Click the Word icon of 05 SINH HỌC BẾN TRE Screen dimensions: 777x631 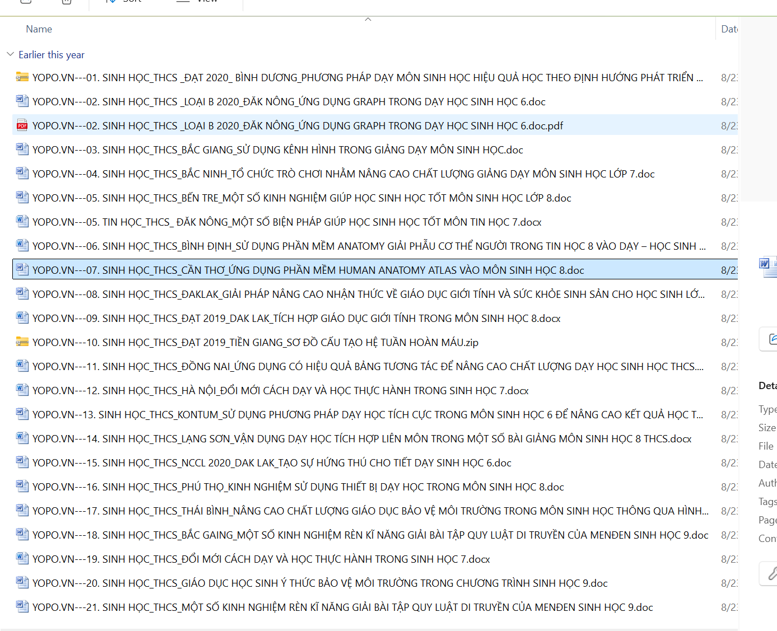(x=22, y=198)
